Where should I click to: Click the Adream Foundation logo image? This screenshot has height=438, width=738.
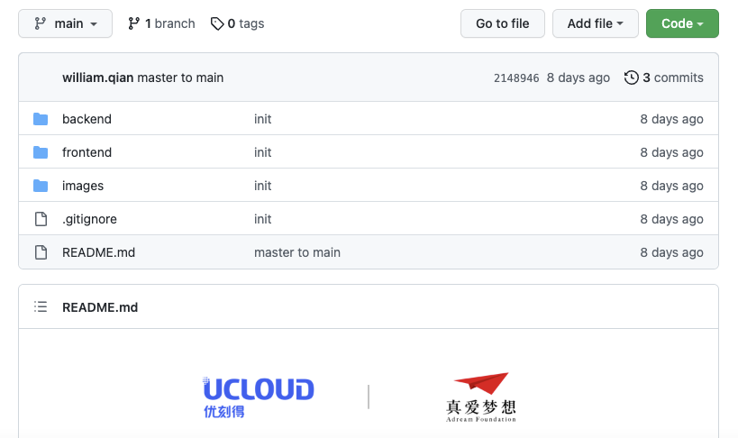coord(481,397)
